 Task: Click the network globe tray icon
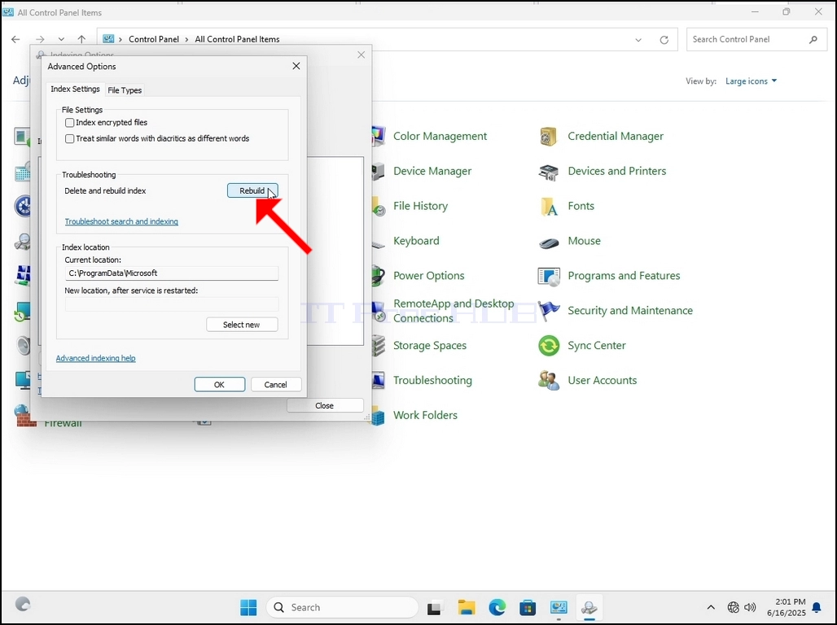(734, 607)
